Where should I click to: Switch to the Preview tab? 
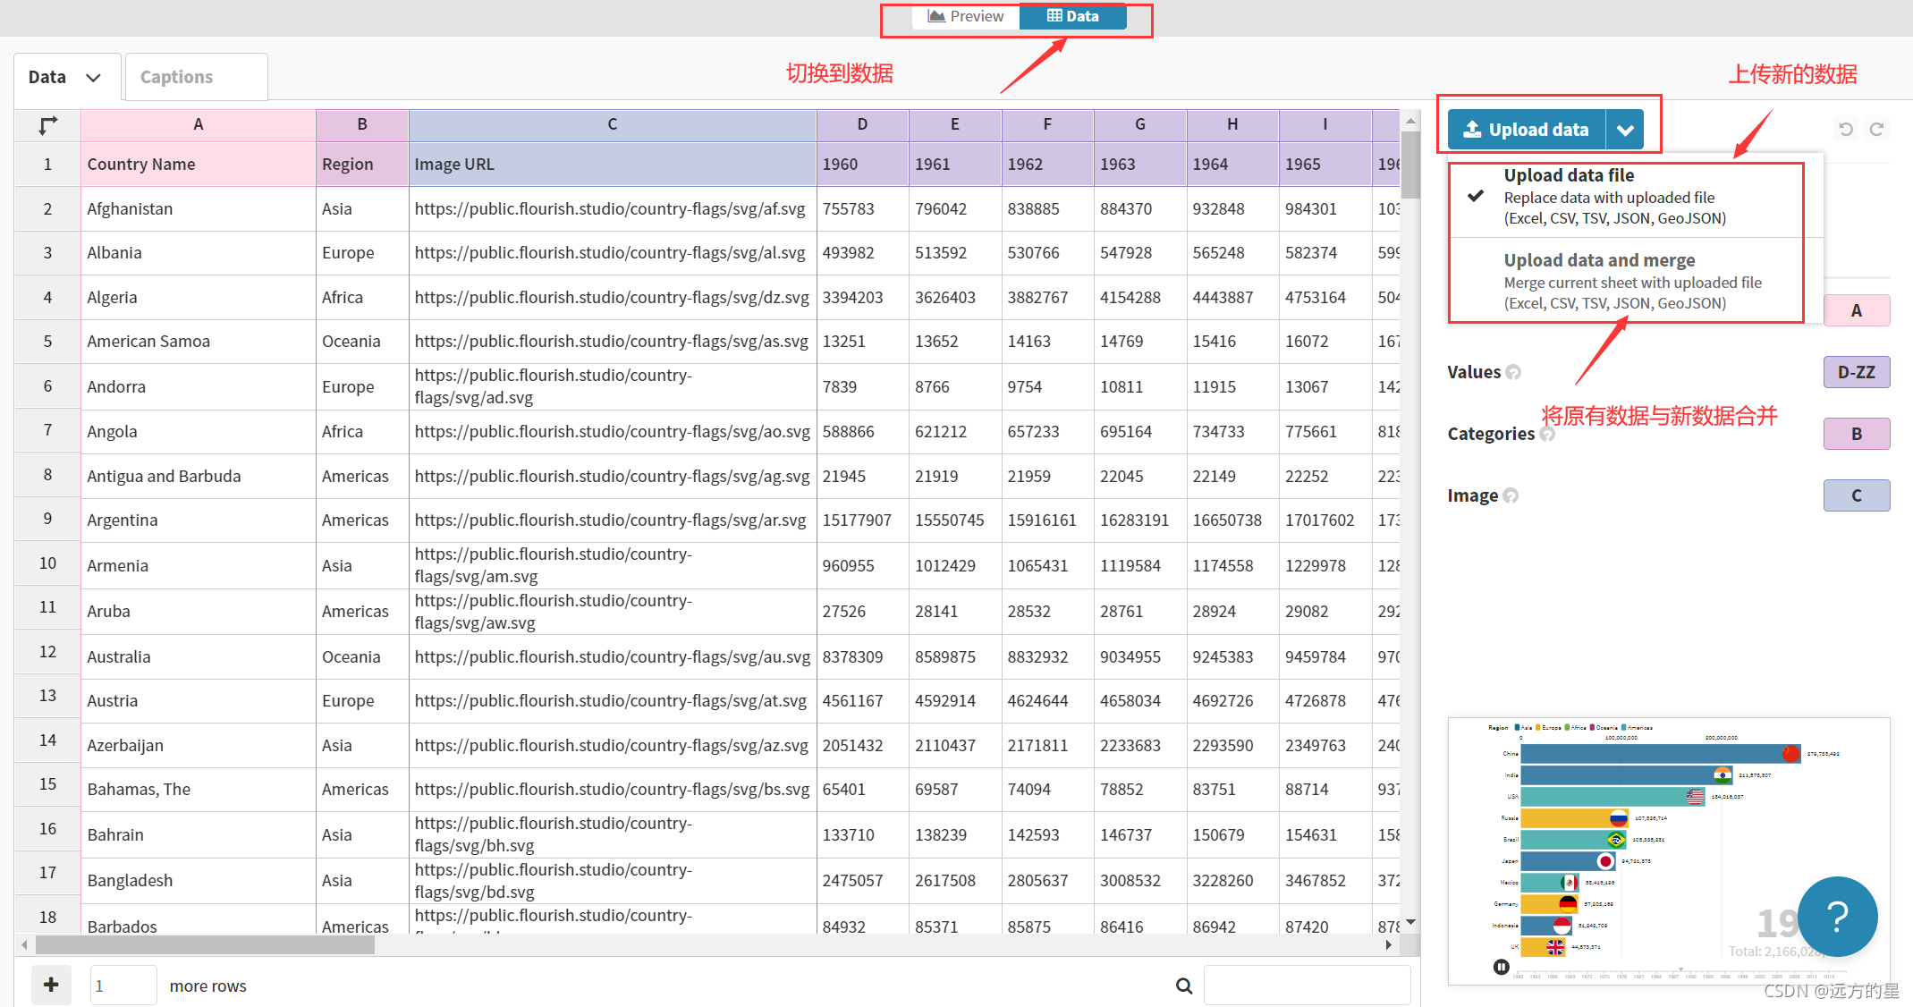pos(966,16)
